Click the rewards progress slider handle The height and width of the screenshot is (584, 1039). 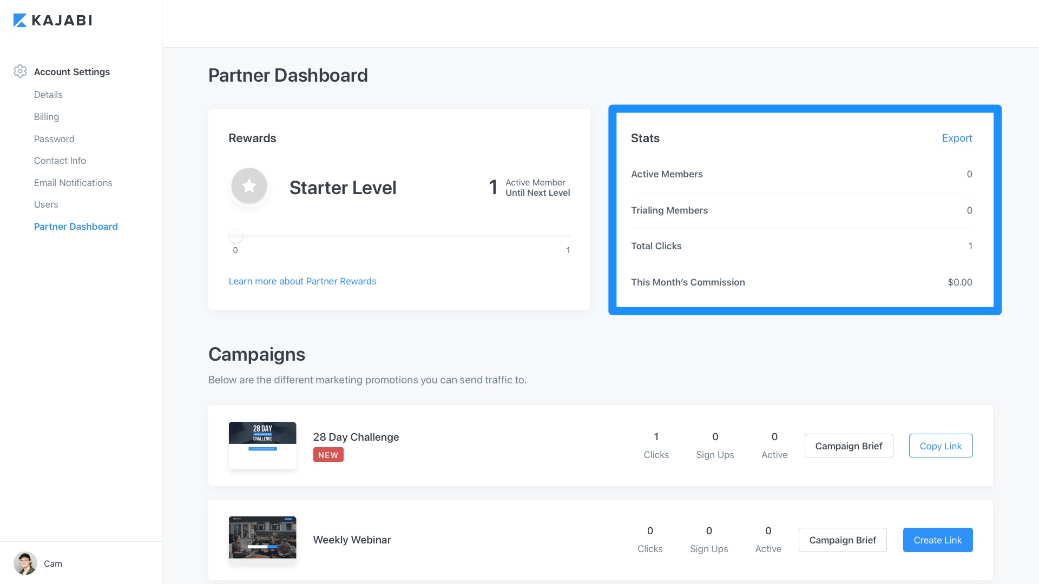tap(235, 236)
